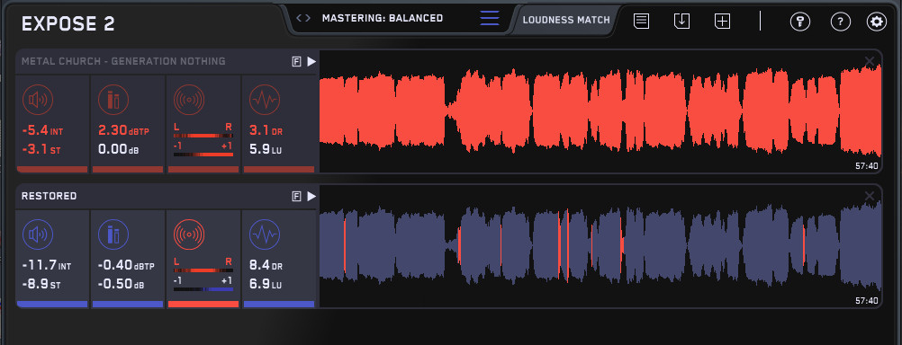Click the stereo field icon on Metal Church
This screenshot has width=902, height=345.
point(189,100)
